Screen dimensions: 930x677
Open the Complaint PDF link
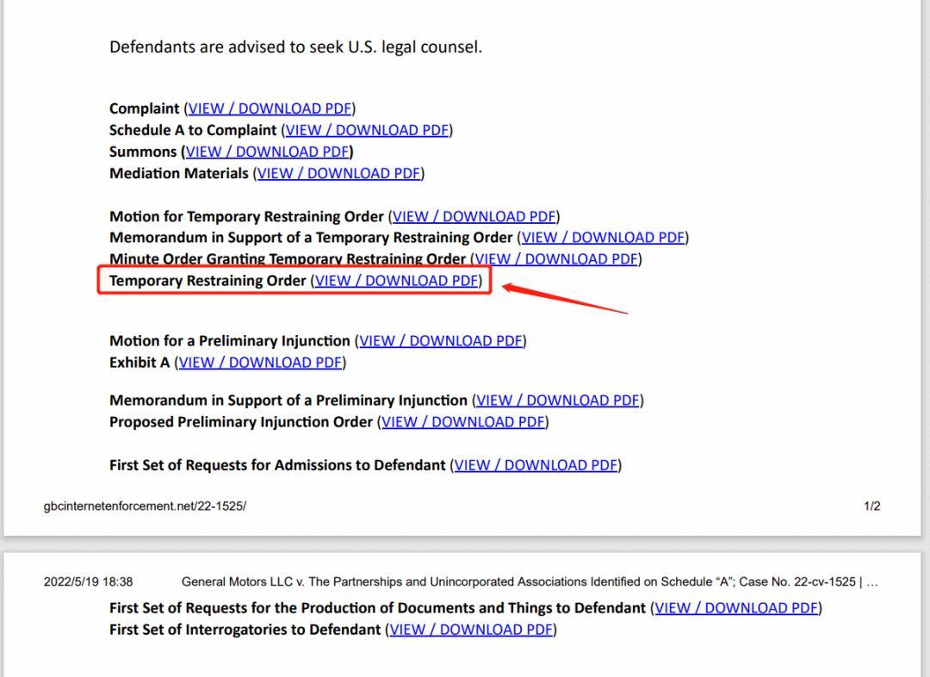(x=270, y=109)
